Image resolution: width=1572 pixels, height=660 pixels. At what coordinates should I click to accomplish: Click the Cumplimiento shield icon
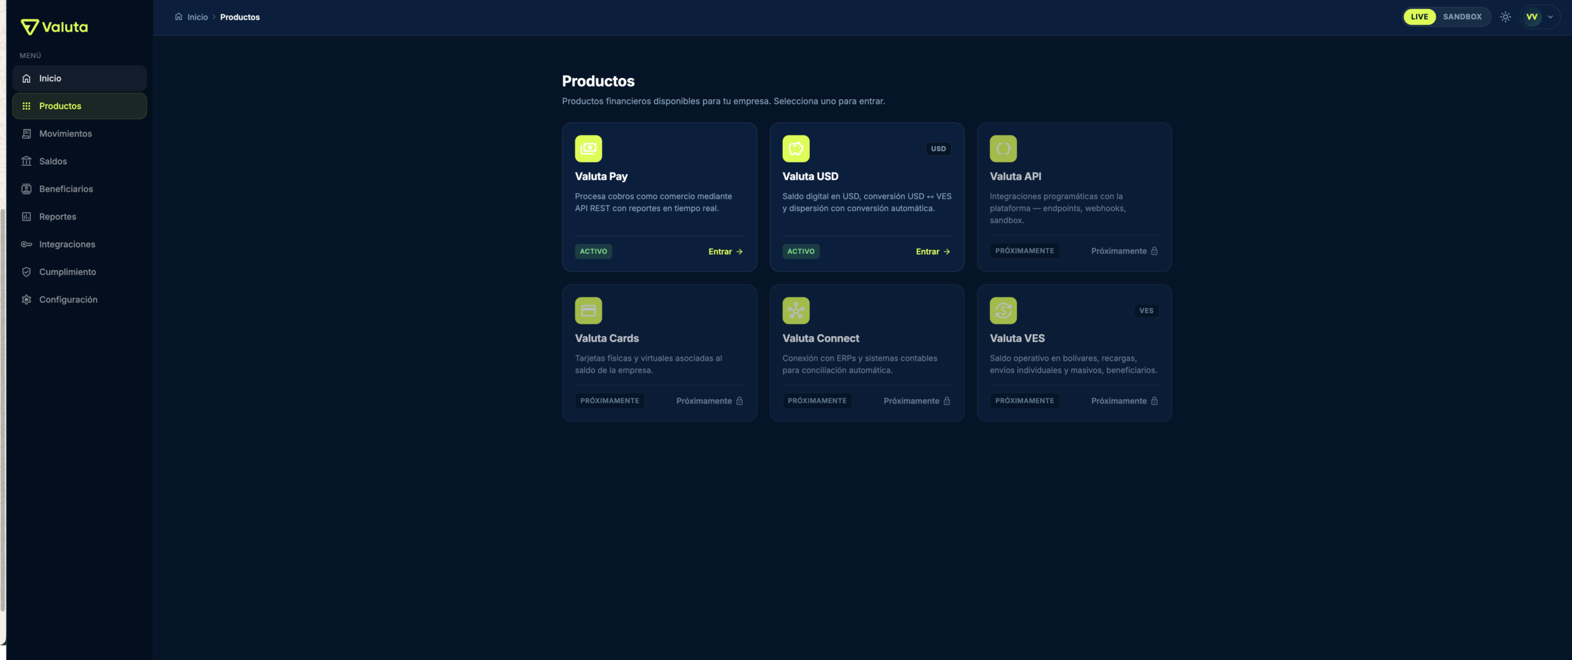point(26,272)
